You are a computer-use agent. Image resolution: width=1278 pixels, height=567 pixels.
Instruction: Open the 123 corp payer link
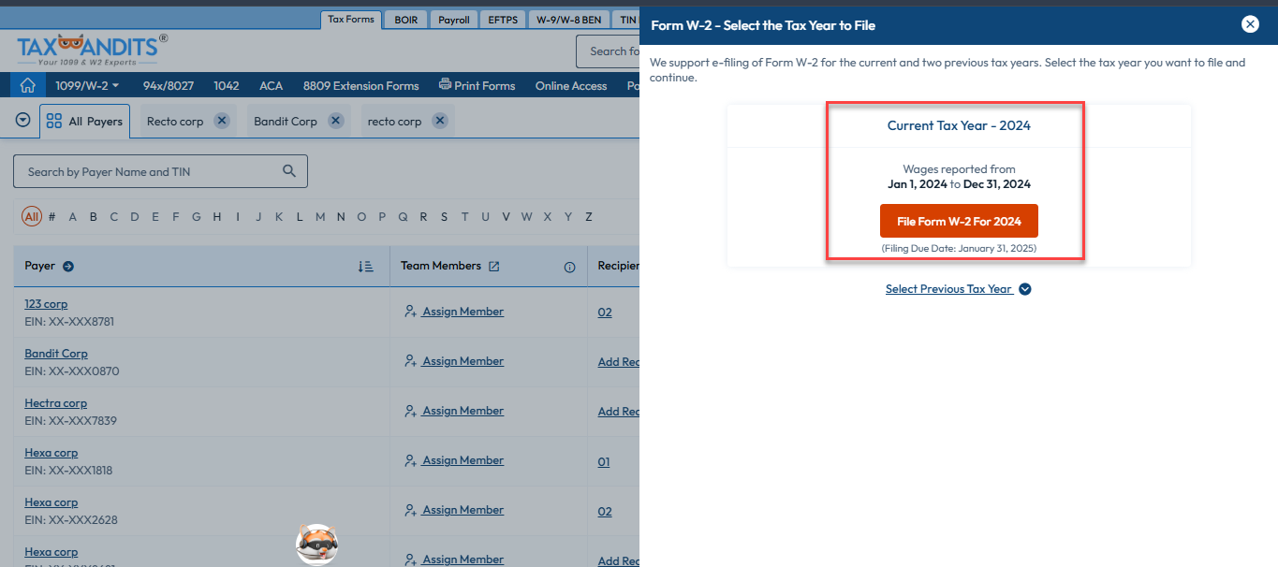pos(46,304)
